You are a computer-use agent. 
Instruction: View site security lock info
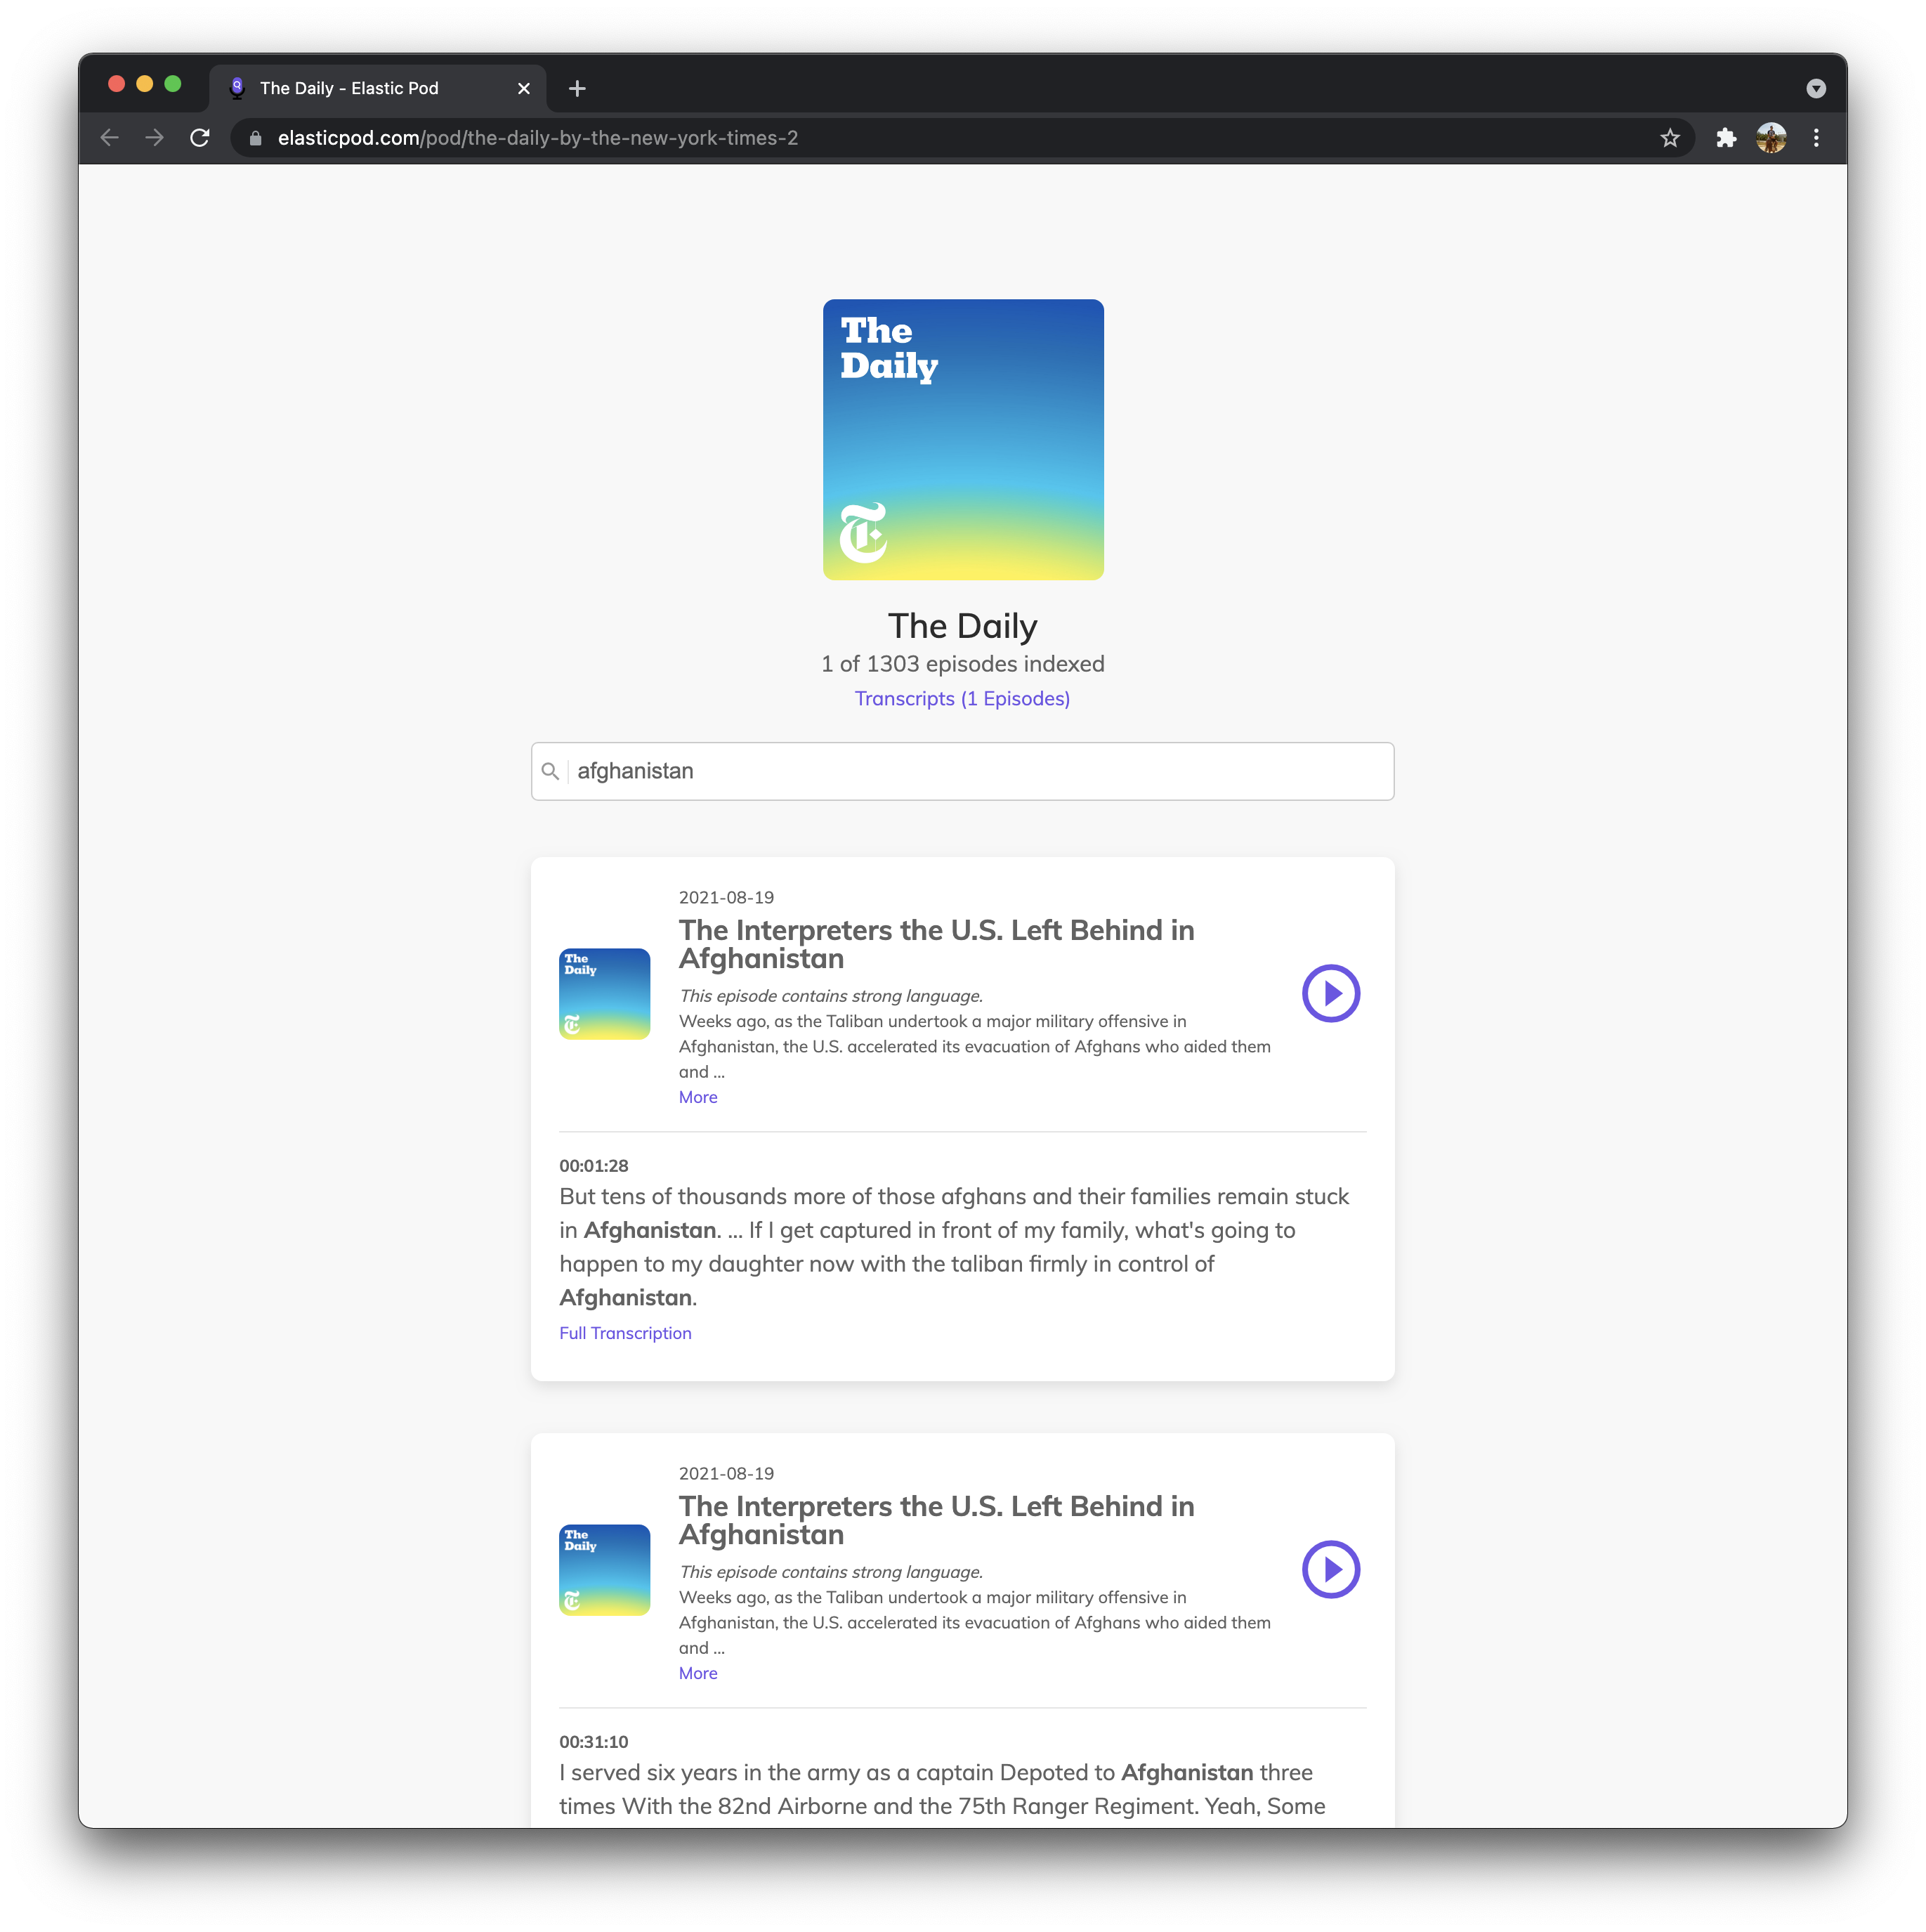point(255,138)
